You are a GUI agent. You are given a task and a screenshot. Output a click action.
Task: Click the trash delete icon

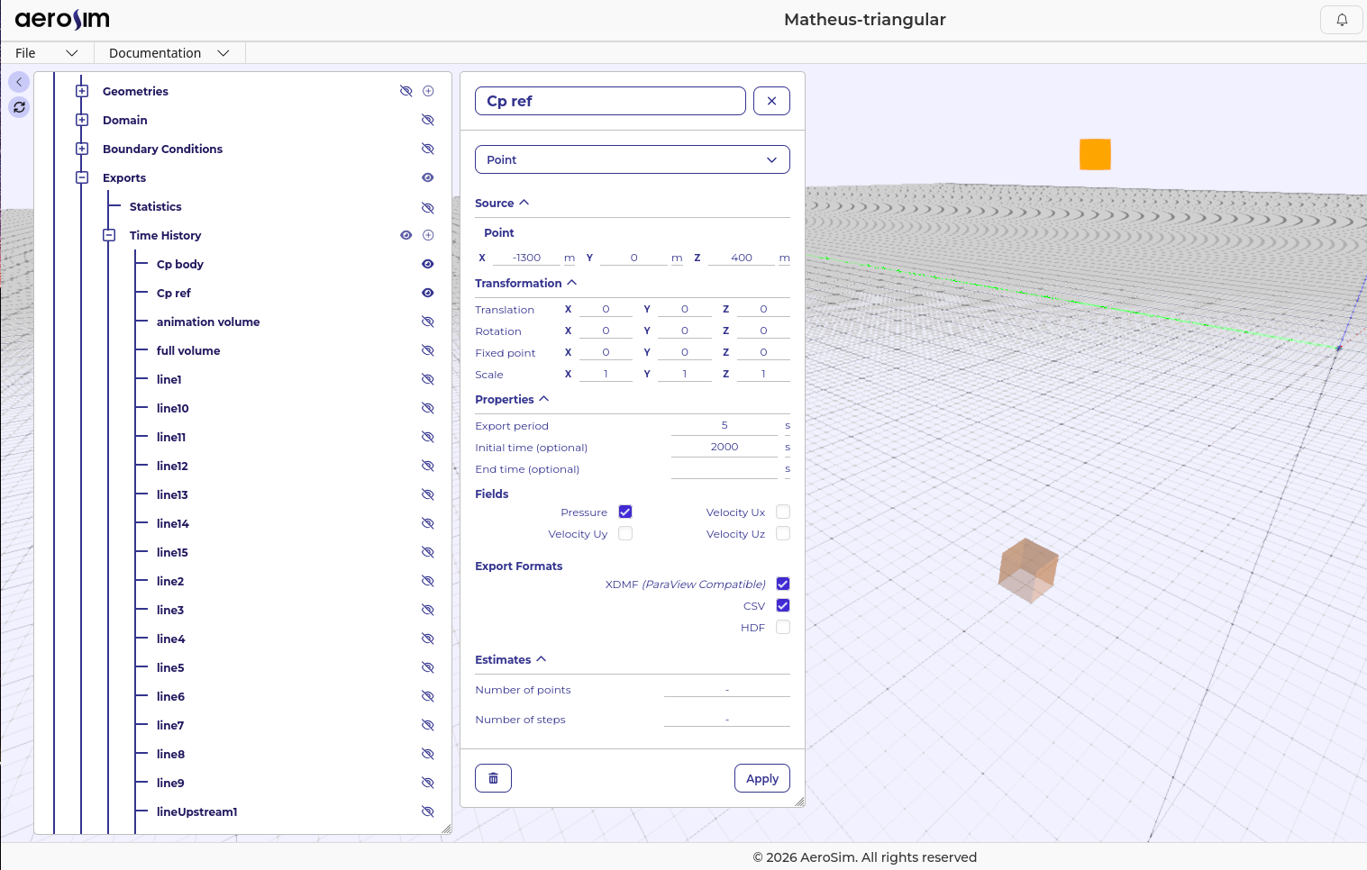click(493, 778)
